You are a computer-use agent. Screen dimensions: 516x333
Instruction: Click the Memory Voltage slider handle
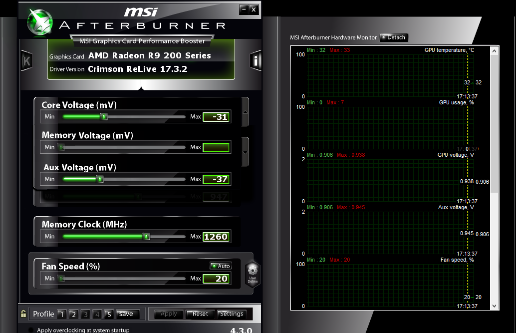pyautogui.click(x=61, y=147)
